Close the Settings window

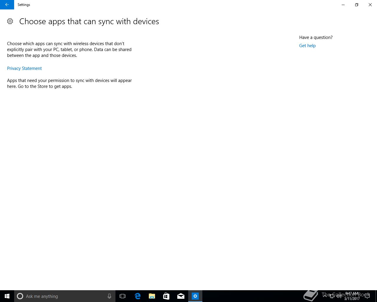pyautogui.click(x=370, y=5)
